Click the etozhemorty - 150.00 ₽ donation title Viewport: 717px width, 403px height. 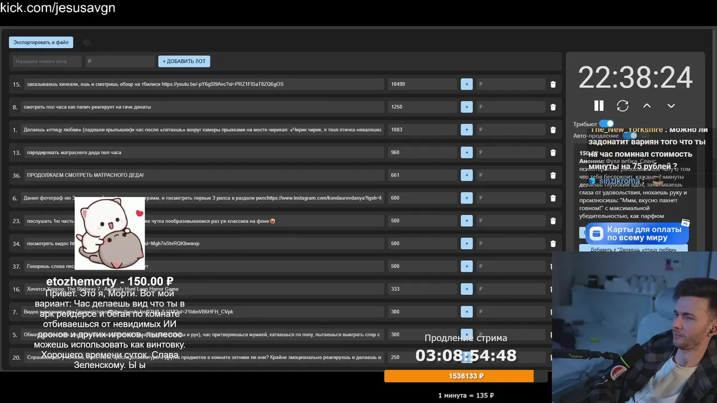point(109,281)
